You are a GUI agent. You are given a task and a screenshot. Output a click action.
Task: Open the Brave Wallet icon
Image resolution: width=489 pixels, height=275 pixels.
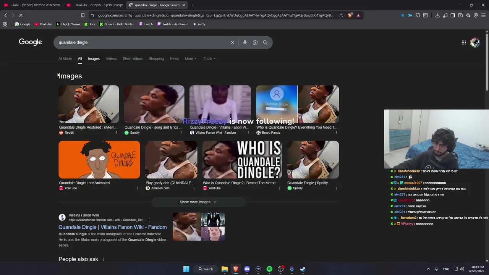coord(460,15)
